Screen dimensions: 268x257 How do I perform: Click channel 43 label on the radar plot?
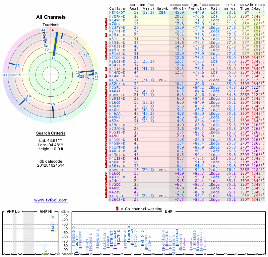point(61,41)
